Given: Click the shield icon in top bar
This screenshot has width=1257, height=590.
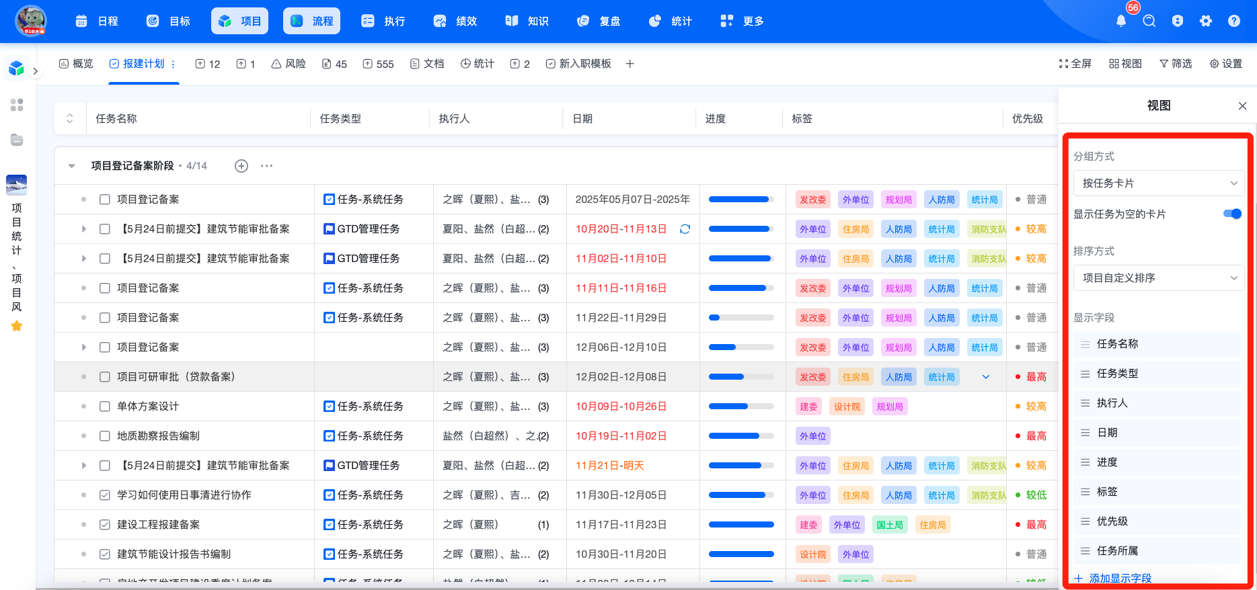Looking at the screenshot, I should [1178, 21].
